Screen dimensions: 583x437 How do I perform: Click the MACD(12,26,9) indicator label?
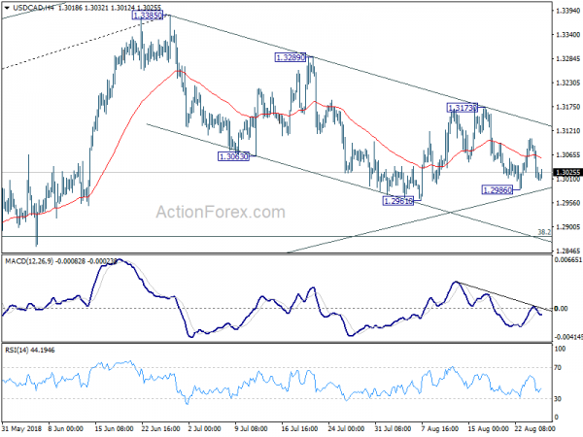point(29,261)
